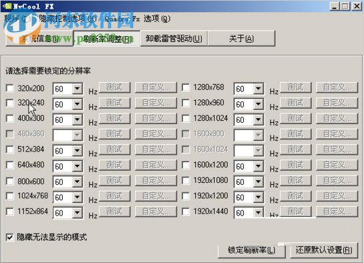Open the 1280x1024 refresh rate dropdown
Screen dimensions: 364x263
pos(258,119)
